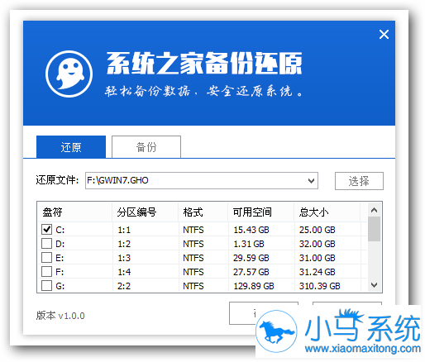The width and height of the screenshot is (425, 362).
Task: Click the 129.89 GB free space value
Action: pos(254,286)
